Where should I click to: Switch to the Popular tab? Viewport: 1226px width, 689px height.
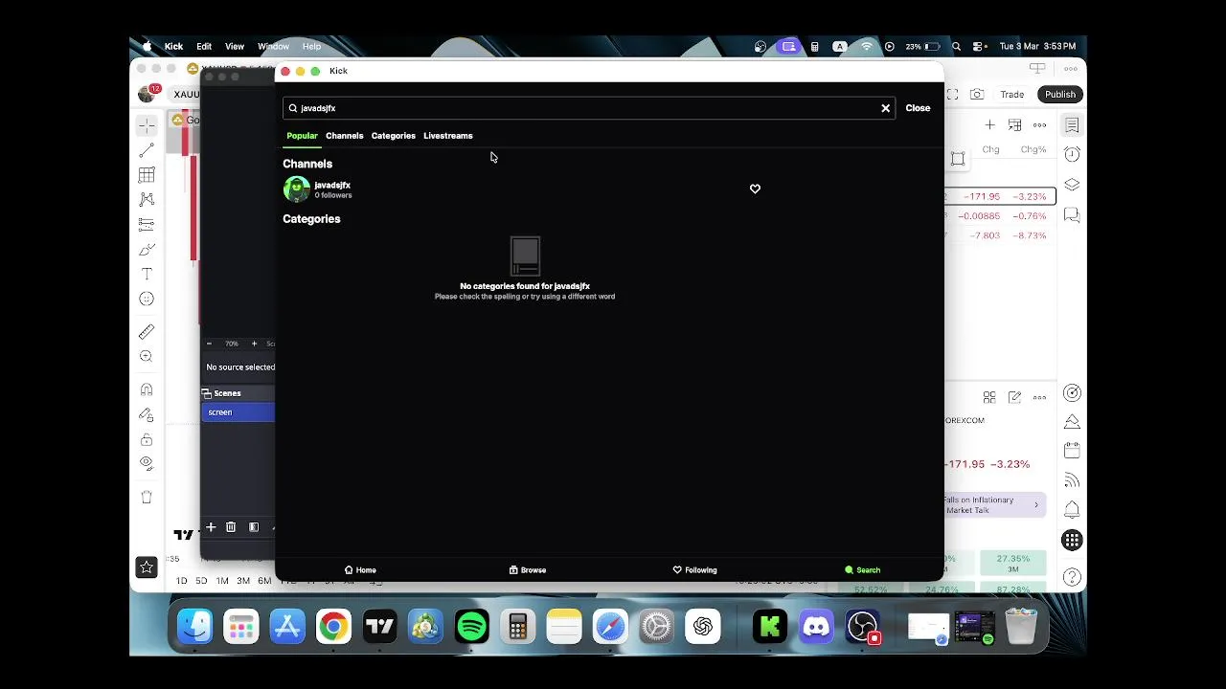point(302,136)
